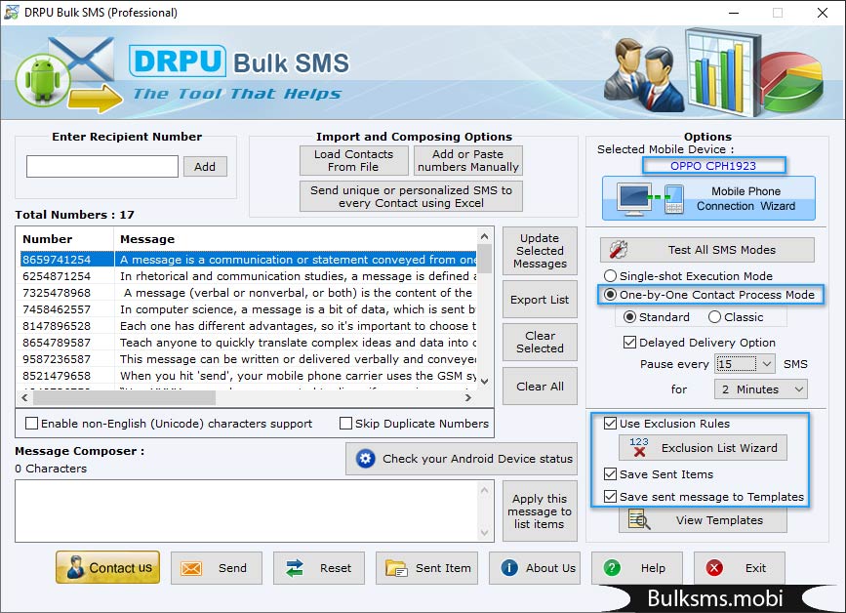Toggle Delayed Delivery Option checkbox

pyautogui.click(x=629, y=342)
